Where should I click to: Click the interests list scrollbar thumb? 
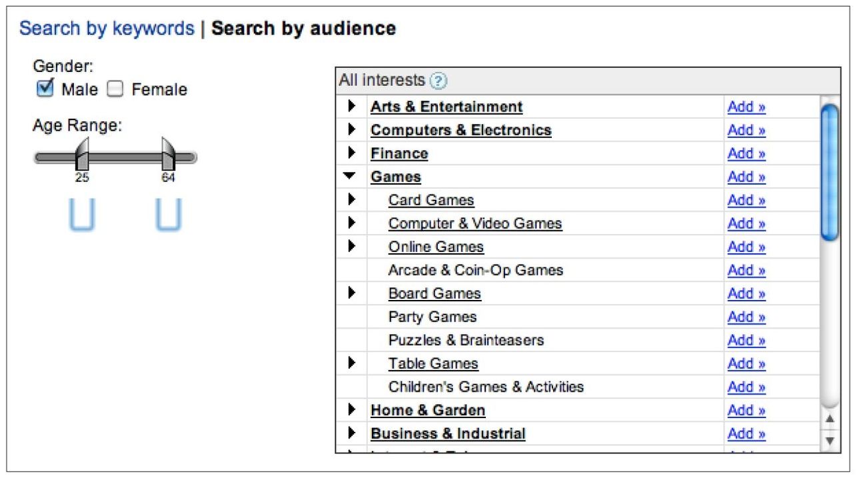coord(829,172)
